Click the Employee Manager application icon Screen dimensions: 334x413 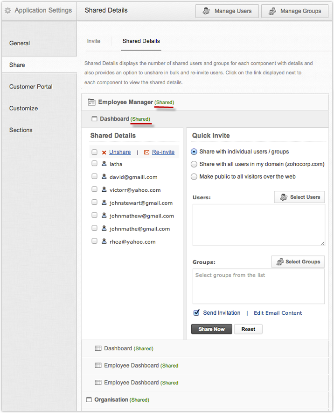click(x=91, y=102)
